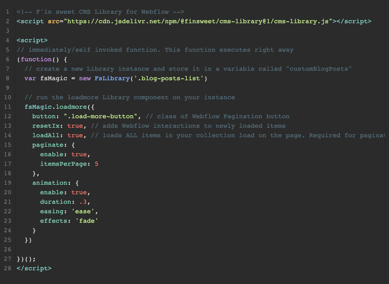Click the 'create a new Library instance' comment
This screenshot has width=389, height=284.
click(x=188, y=69)
